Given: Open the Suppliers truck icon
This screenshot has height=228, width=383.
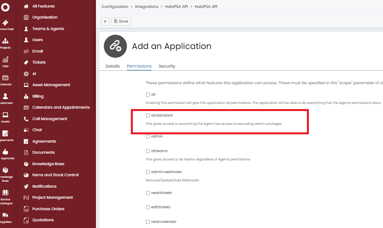Looking at the screenshot, I should [6, 215].
